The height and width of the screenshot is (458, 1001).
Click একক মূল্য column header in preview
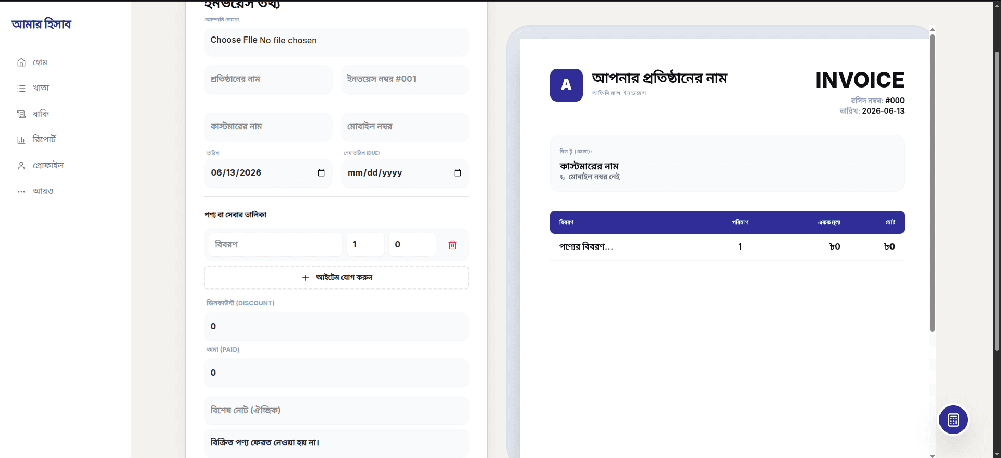(829, 222)
